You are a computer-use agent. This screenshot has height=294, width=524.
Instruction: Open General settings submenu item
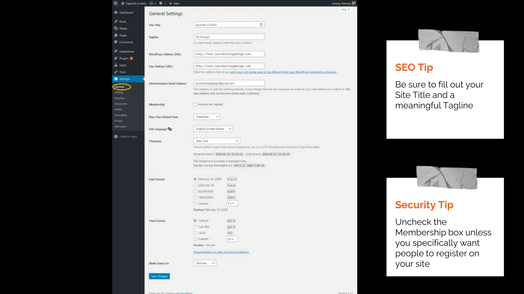tap(119, 87)
